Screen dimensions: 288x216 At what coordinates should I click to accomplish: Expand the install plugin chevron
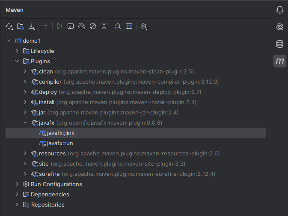tap(25, 102)
